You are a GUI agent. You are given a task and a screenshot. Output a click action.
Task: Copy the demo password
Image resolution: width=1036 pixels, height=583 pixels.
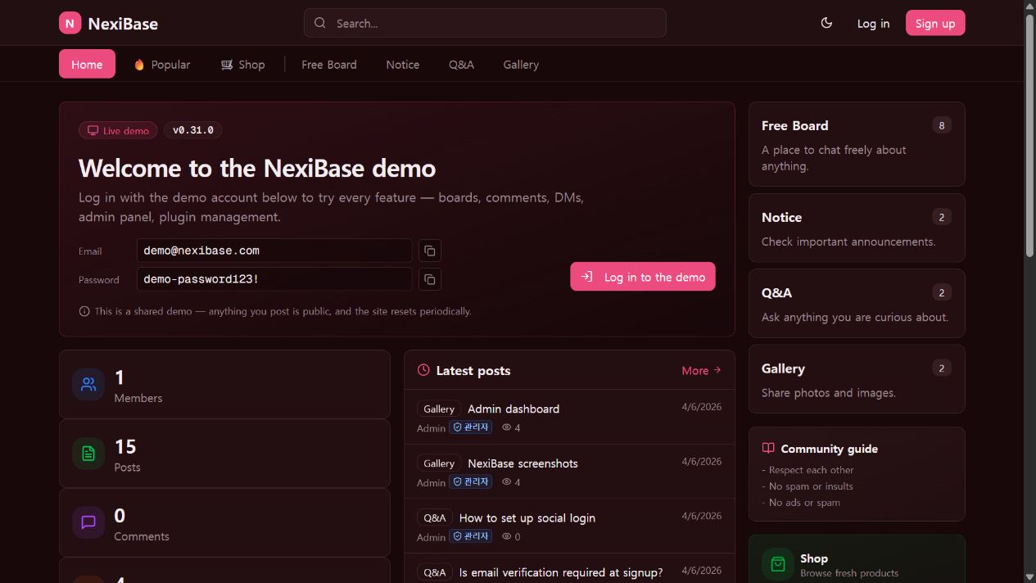430,279
